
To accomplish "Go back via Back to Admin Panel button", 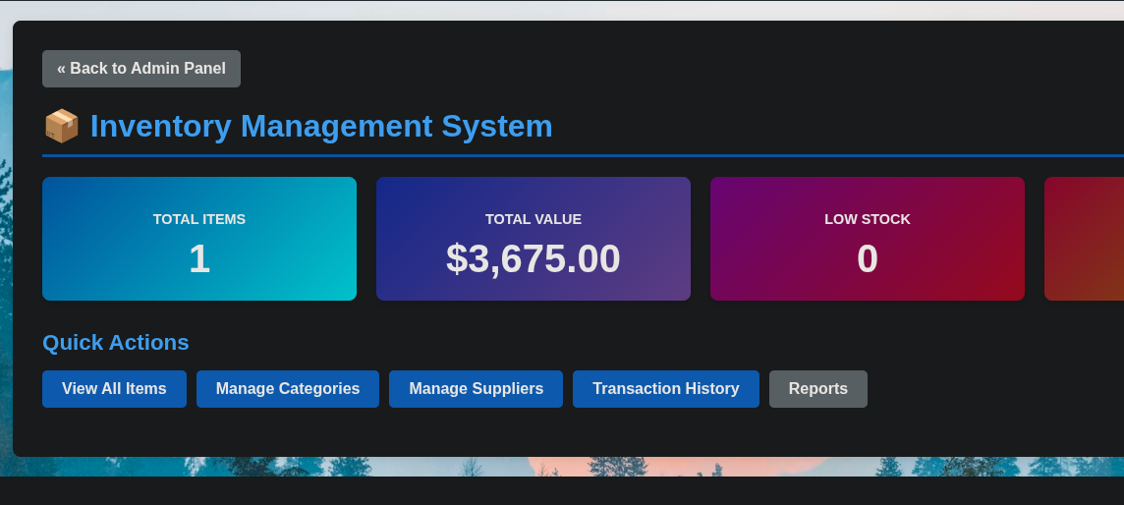I will (x=141, y=69).
